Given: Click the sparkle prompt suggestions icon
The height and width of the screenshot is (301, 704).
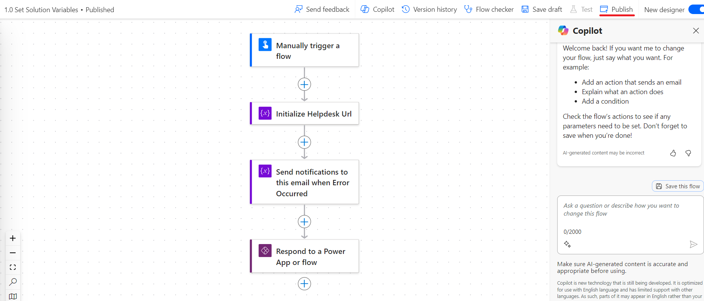Looking at the screenshot, I should [567, 244].
